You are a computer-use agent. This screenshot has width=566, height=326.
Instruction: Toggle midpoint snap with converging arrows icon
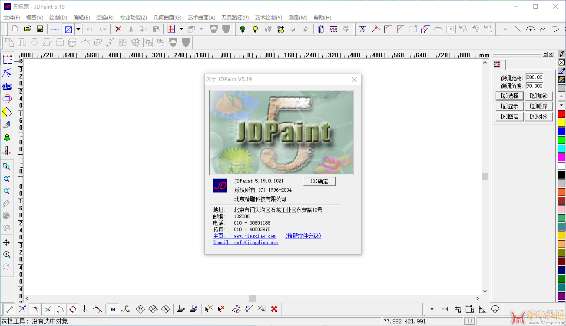click(x=22, y=309)
